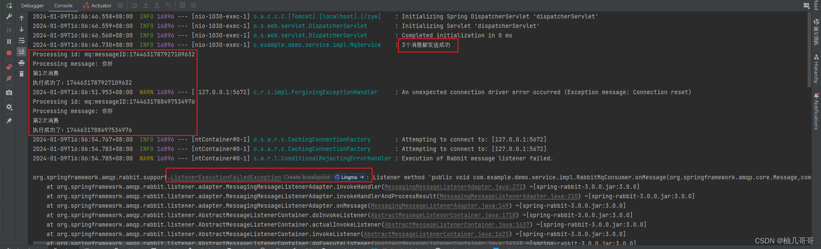Open the Actuator tab
Viewport: 821px width, 249px height.
97,6
